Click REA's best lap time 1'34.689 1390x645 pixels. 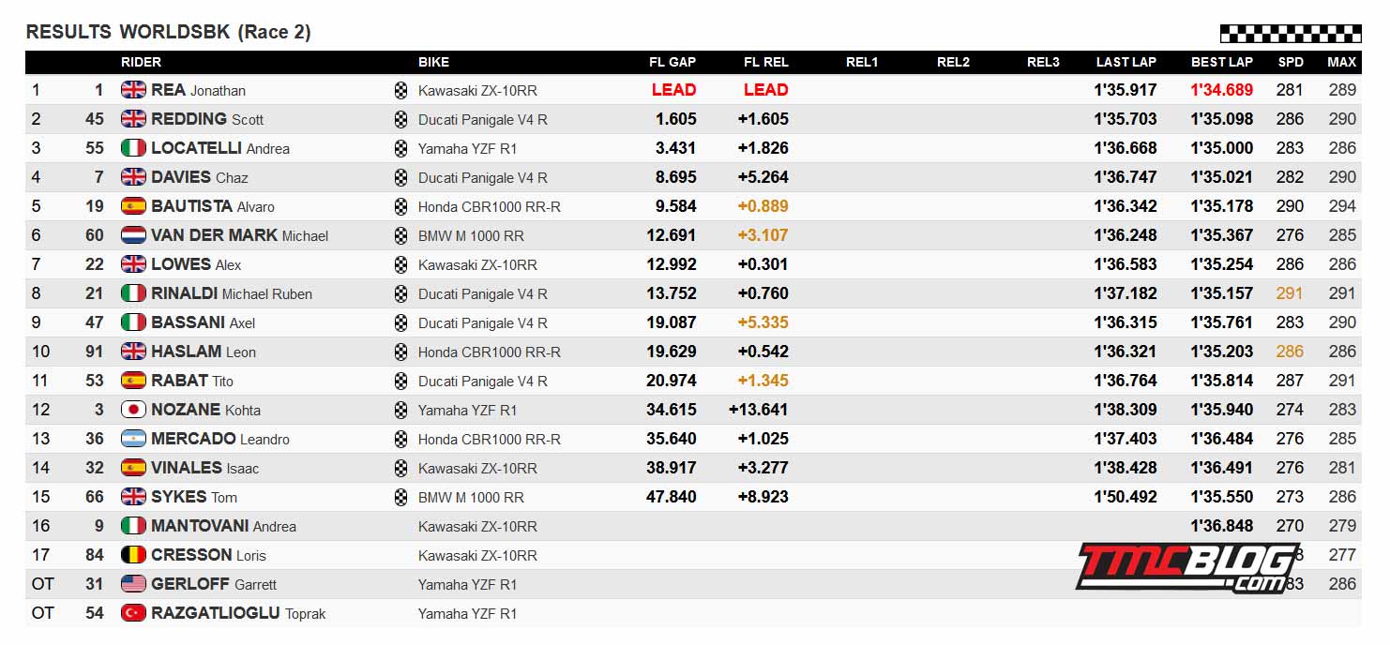click(1222, 90)
